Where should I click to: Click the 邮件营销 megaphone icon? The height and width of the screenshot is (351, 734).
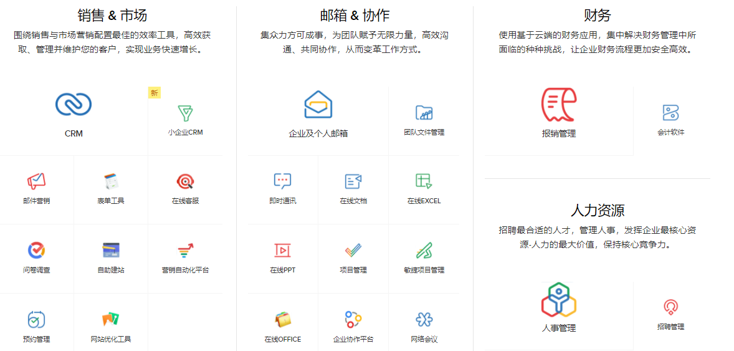coord(37,181)
